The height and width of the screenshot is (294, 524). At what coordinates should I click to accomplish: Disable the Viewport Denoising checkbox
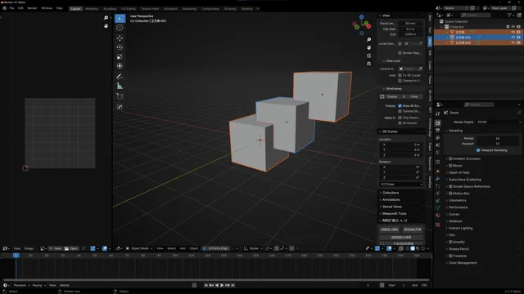coord(478,150)
